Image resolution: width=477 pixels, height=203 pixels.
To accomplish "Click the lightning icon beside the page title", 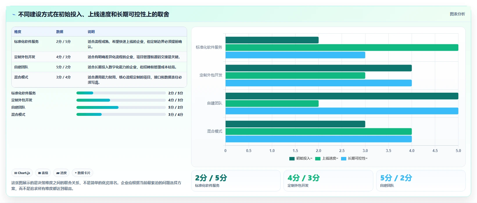I will point(14,14).
